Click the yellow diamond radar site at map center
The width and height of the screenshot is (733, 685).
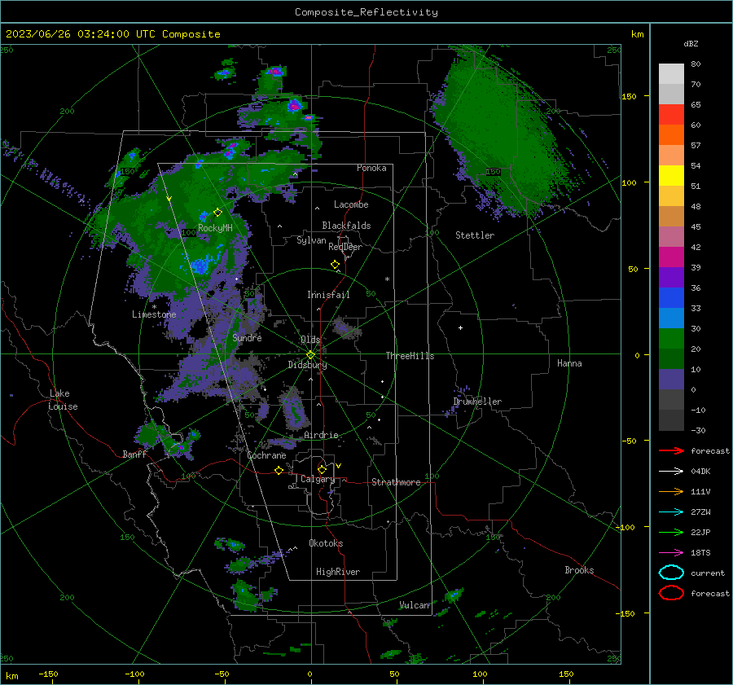310,355
